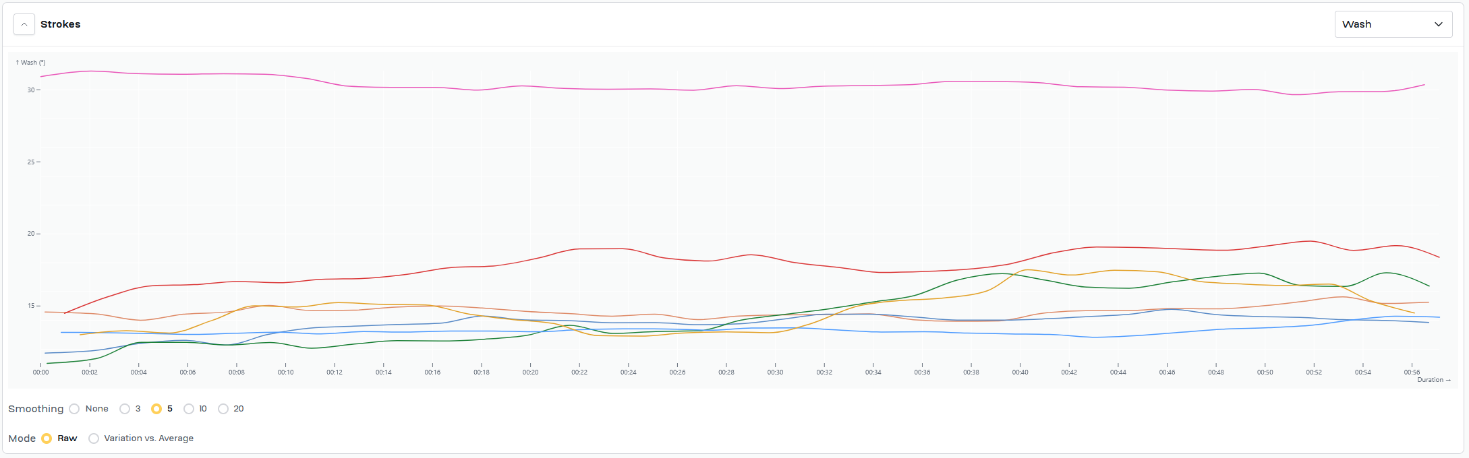Select Raw mode radio button

pyautogui.click(x=47, y=438)
